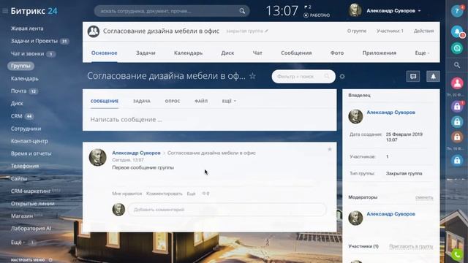Screen dimensions: 468x263
Task: Click О группе link in header
Action: [x=356, y=31]
